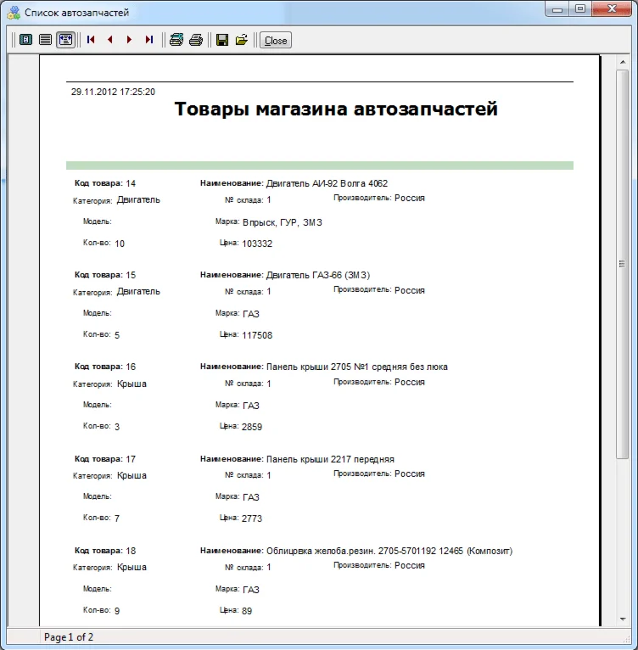The width and height of the screenshot is (638, 650).
Task: Print the report using the printer icon
Action: click(x=196, y=40)
